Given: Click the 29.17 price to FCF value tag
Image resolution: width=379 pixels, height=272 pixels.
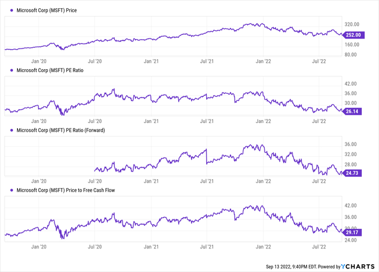Looking at the screenshot, I should click(x=353, y=232).
